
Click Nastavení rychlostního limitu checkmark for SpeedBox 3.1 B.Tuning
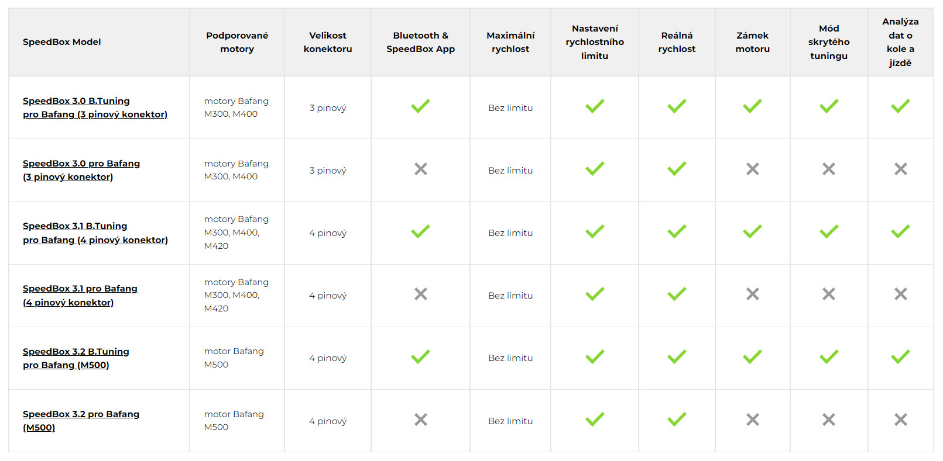pos(595,231)
